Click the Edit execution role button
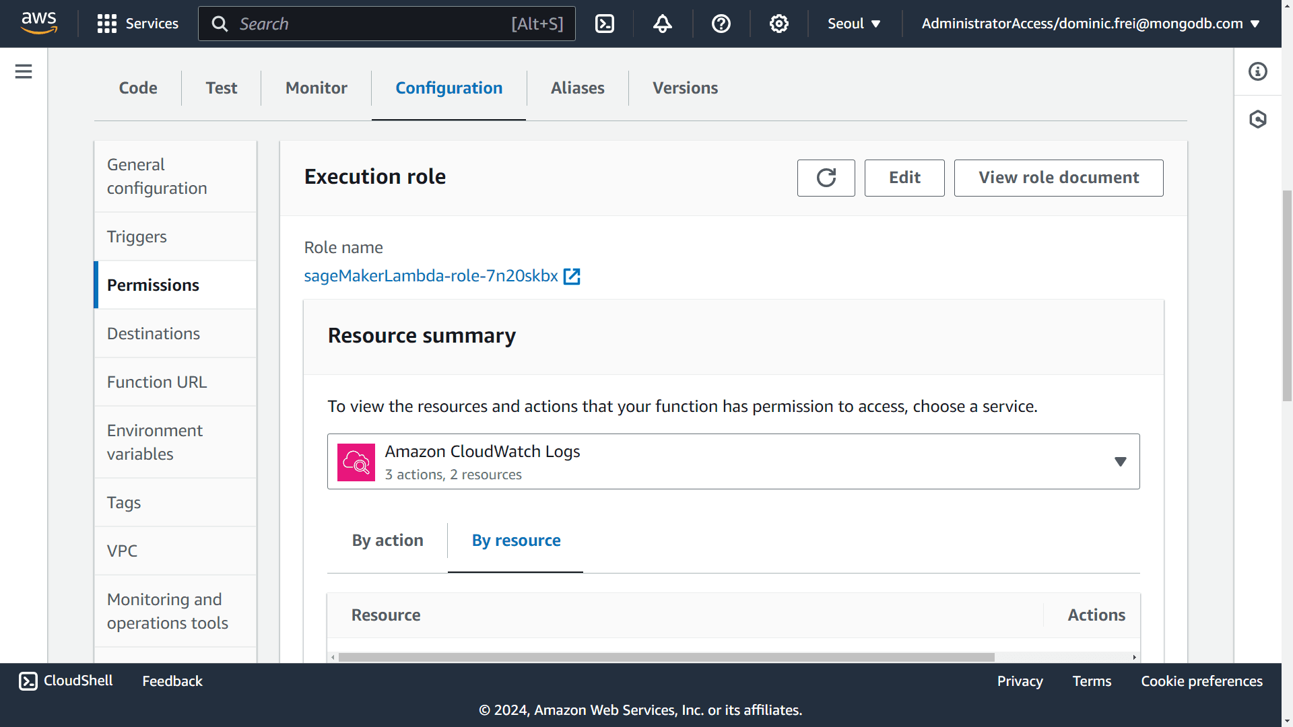Viewport: 1293px width, 727px height. tap(904, 178)
